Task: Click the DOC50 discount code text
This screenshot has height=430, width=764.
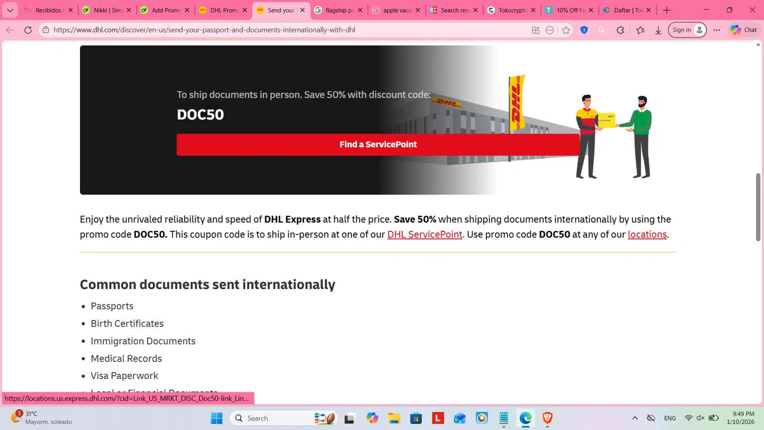Action: click(x=200, y=115)
